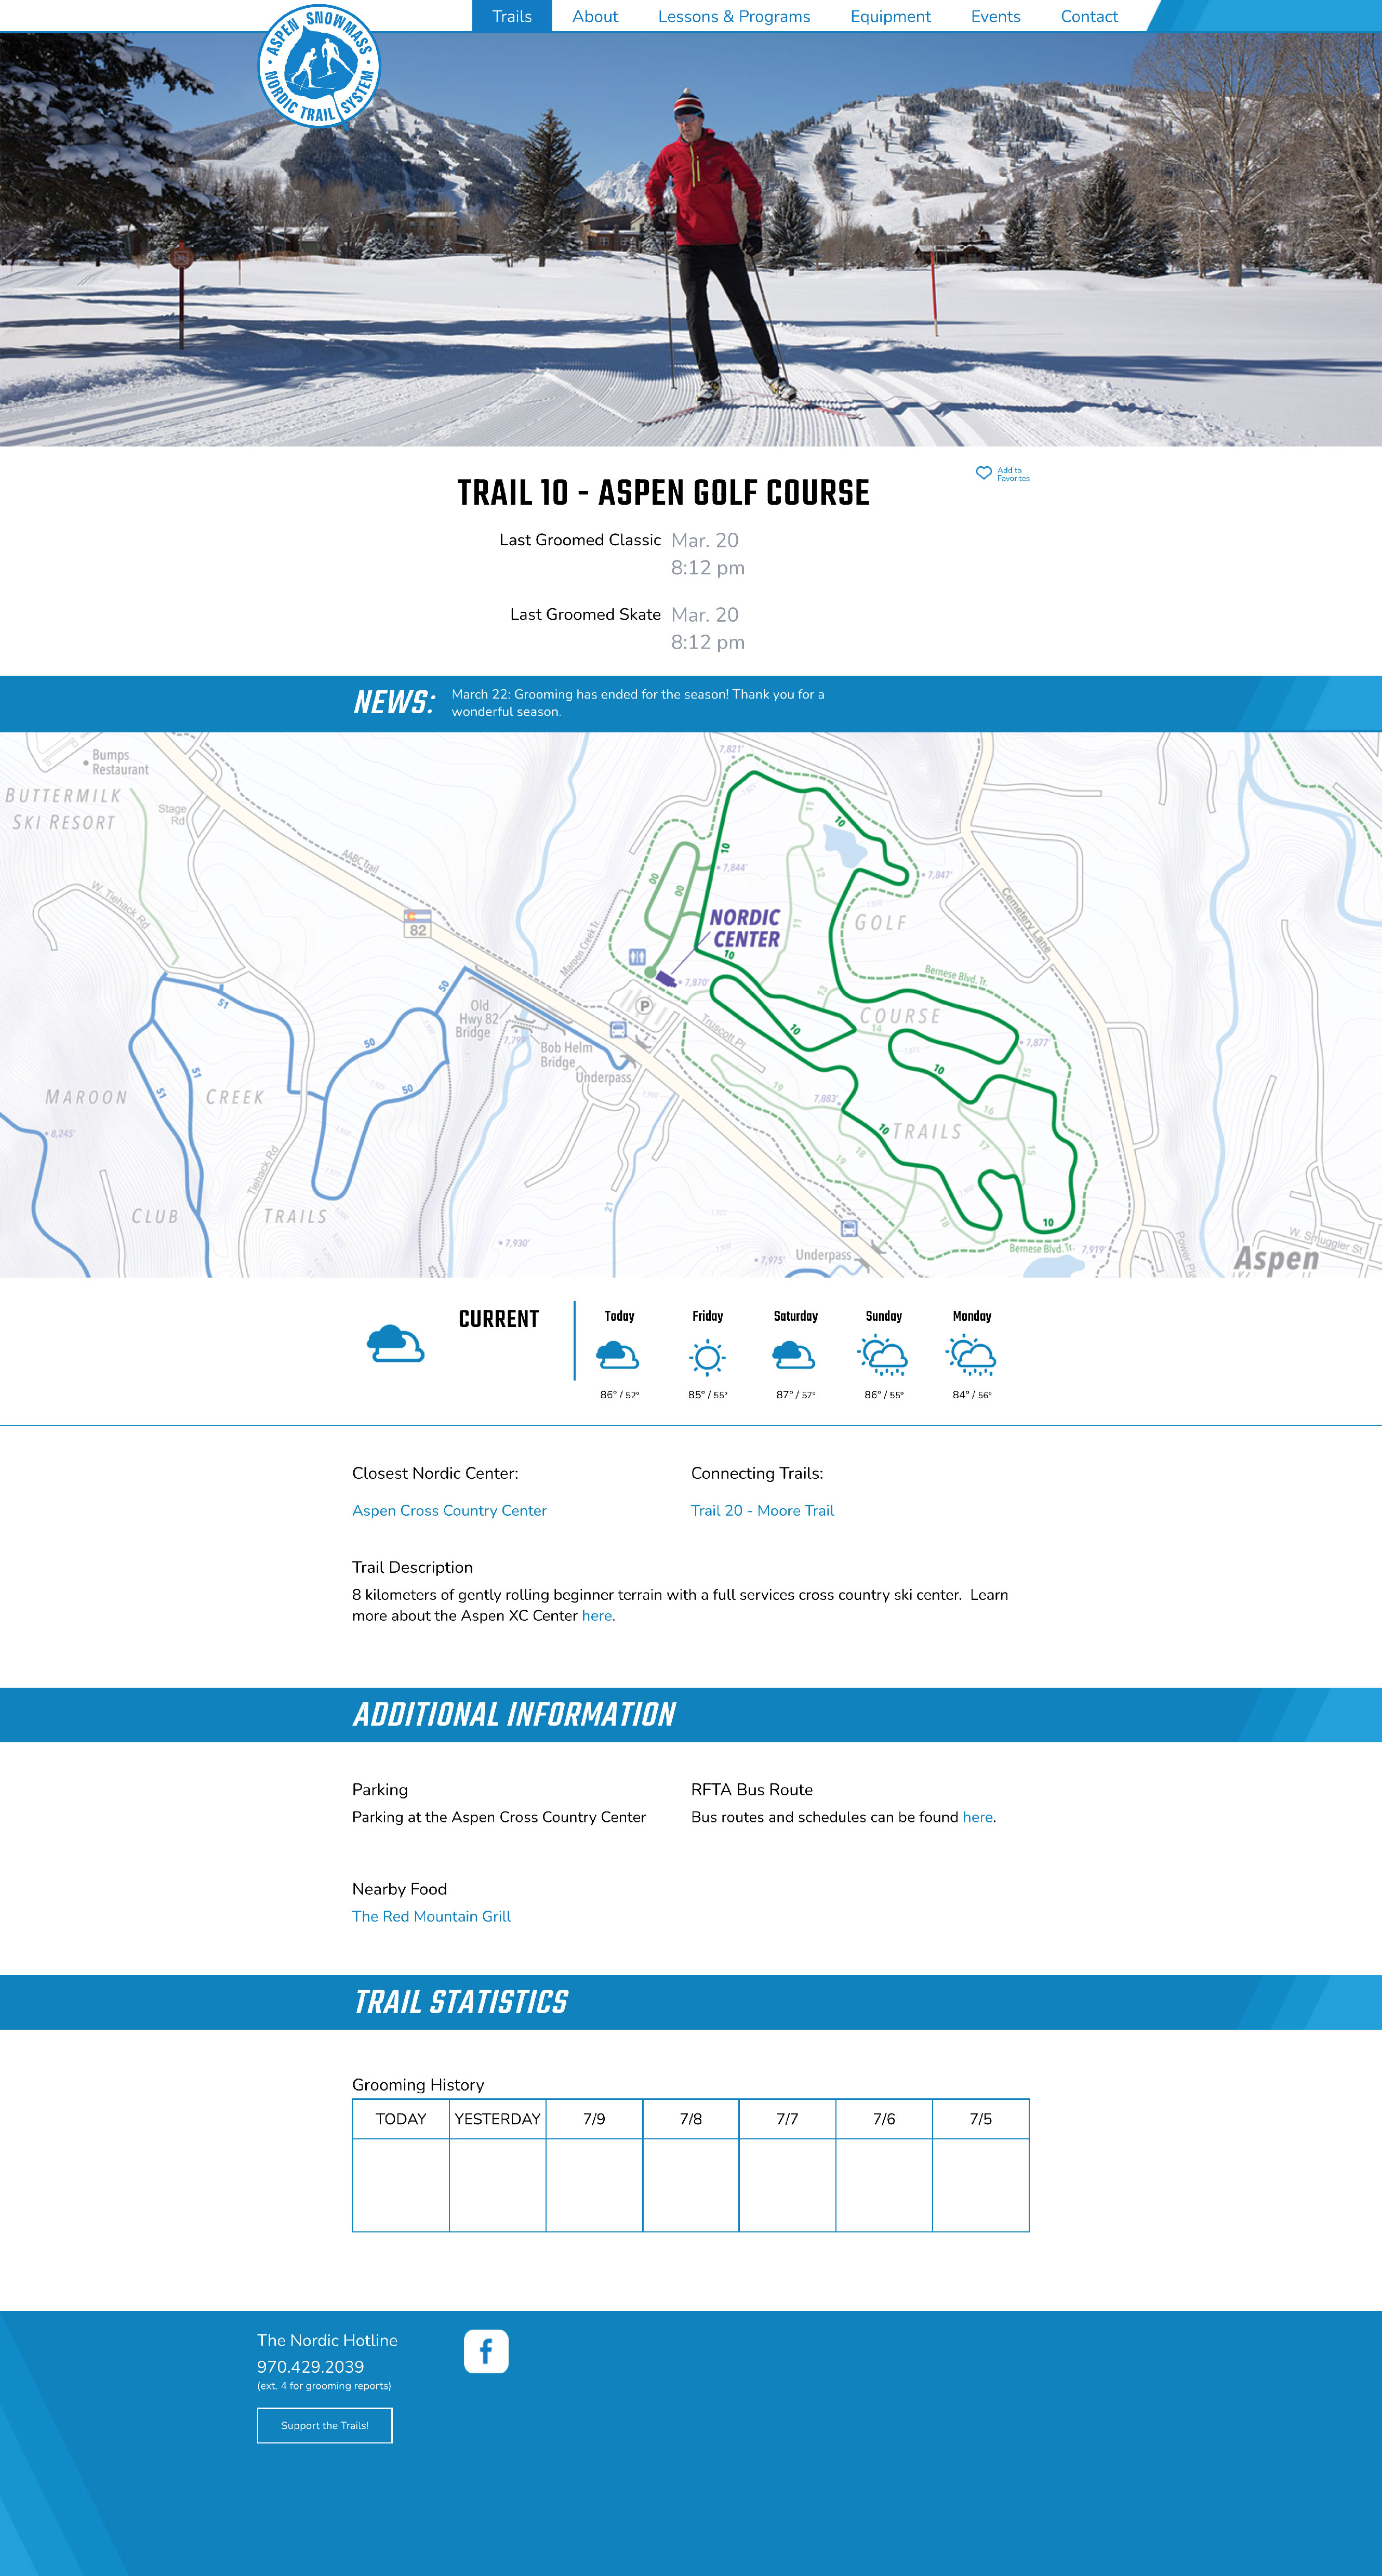
Task: Click the Aspen Snowmass Nordic Trail System logo
Action: pyautogui.click(x=320, y=66)
